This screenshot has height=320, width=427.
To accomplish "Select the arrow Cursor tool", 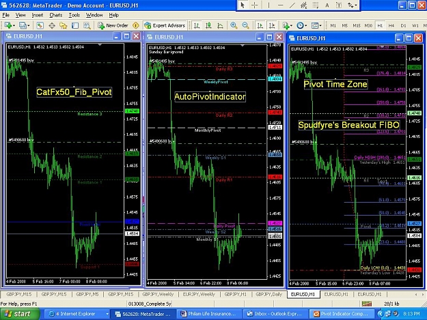I will [243, 5].
